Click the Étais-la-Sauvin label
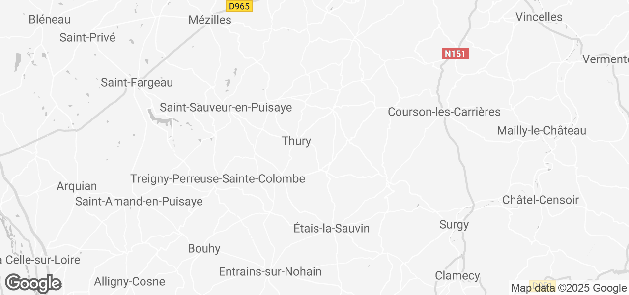Viewport: 629px width, 295px height. pyautogui.click(x=332, y=229)
